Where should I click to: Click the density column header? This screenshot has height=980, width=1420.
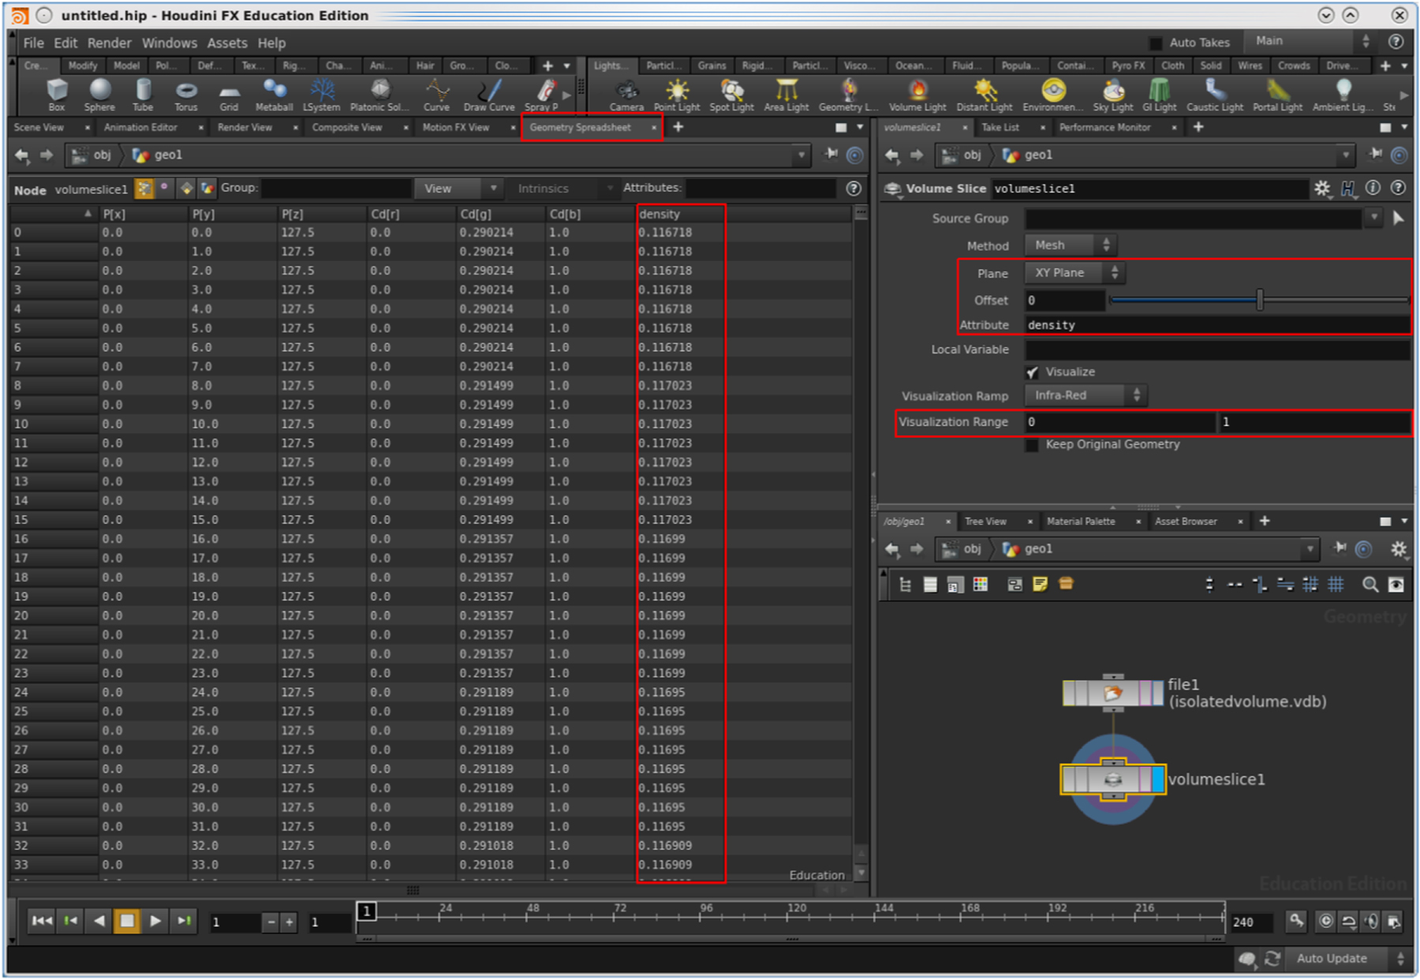[681, 214]
